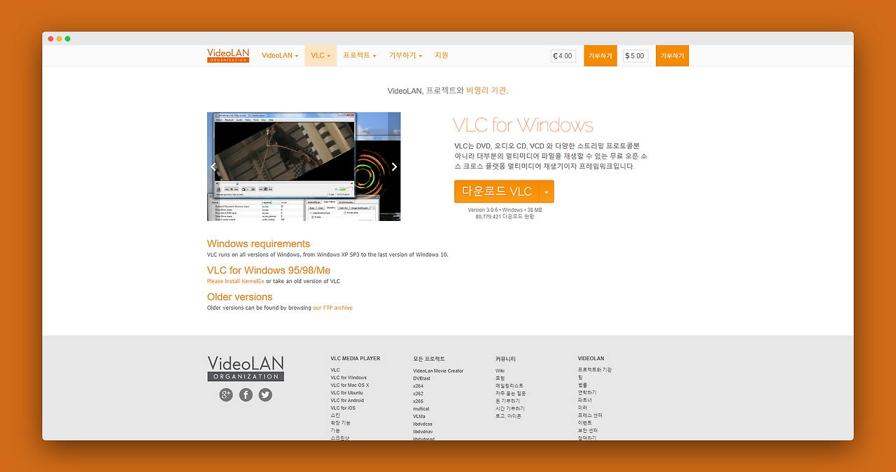Image resolution: width=896 pixels, height=472 pixels.
Task: Open the Google Plus footer icon
Action: point(225,394)
